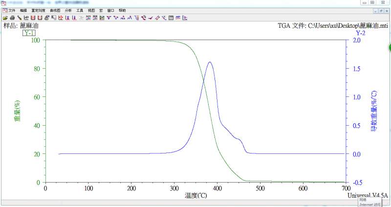Select the Y-2 axis label
This screenshot has width=391, height=207.
click(x=360, y=33)
